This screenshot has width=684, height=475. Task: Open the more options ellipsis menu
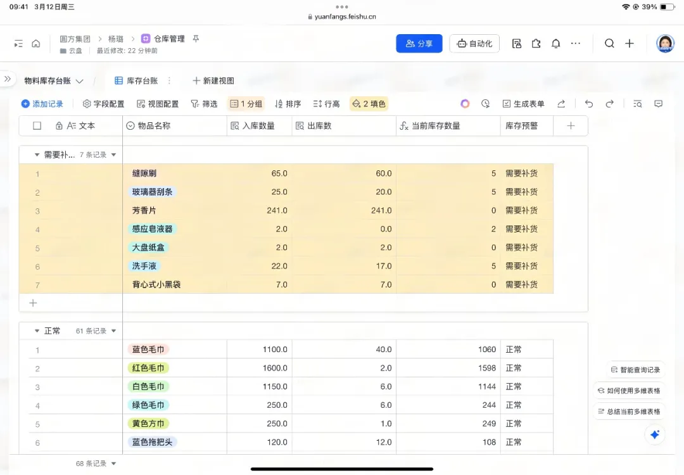[x=575, y=44]
